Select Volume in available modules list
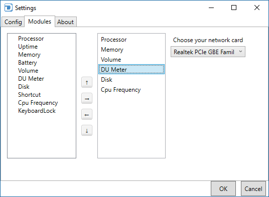Viewport: 269px width, 197px height. (x=28, y=71)
